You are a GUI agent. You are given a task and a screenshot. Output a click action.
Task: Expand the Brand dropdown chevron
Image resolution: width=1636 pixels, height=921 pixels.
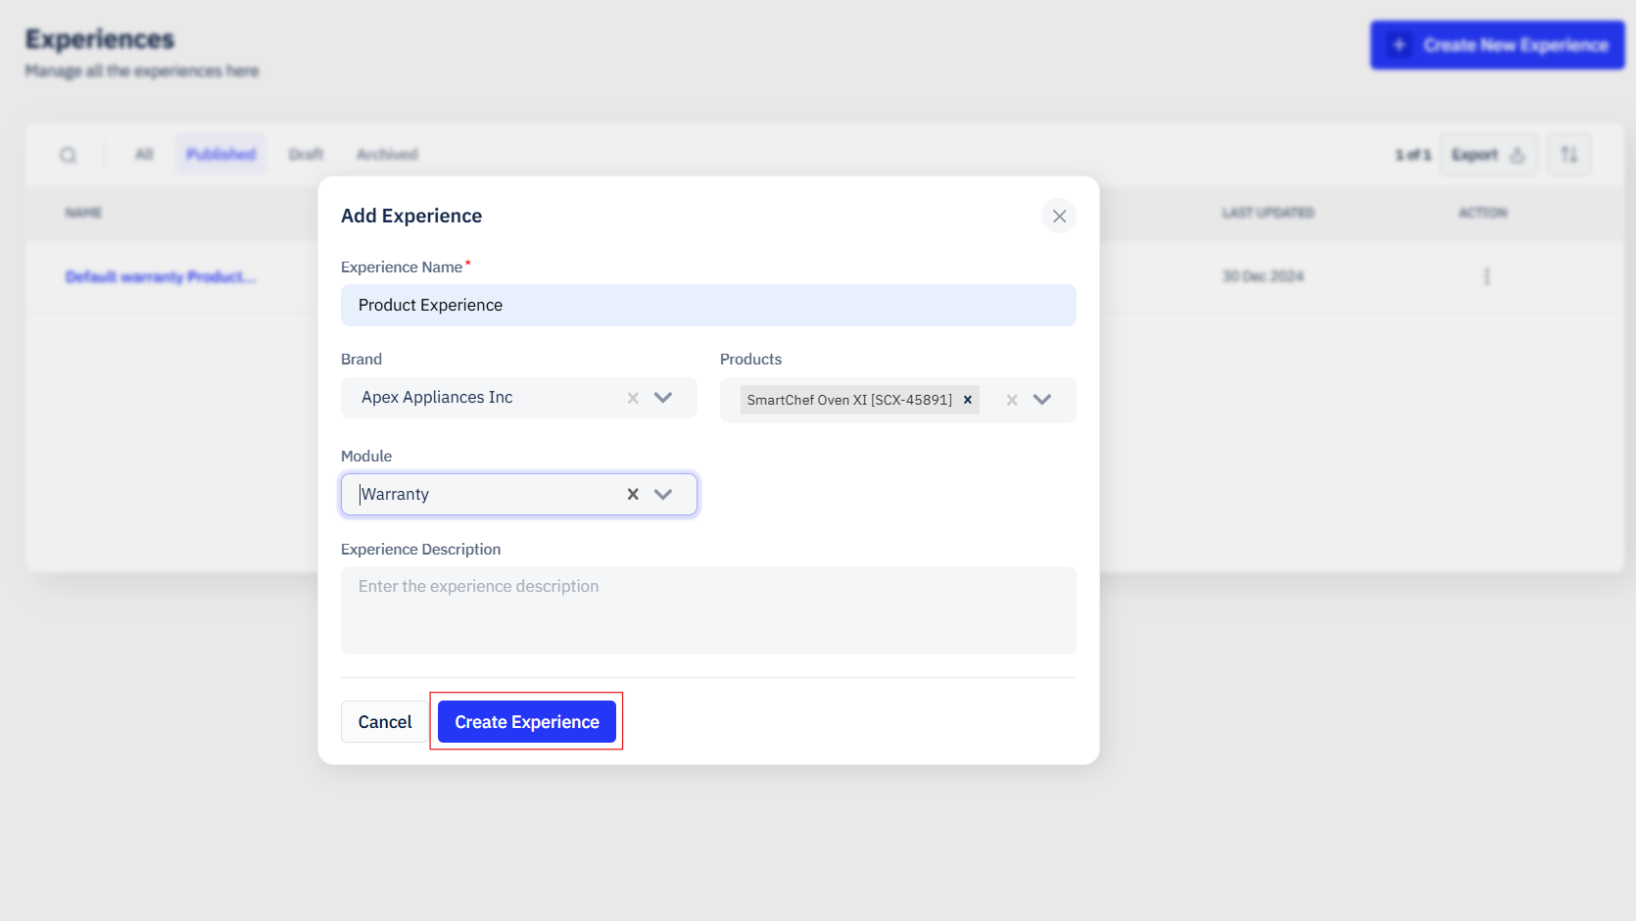tap(663, 398)
